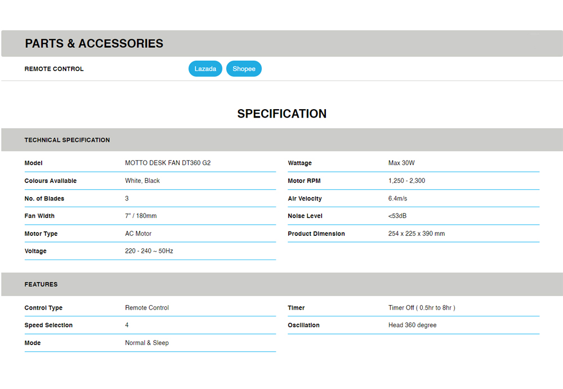
Task: Click the Timer Off ( 0.5hr to 8hr ) text
Action: point(422,308)
